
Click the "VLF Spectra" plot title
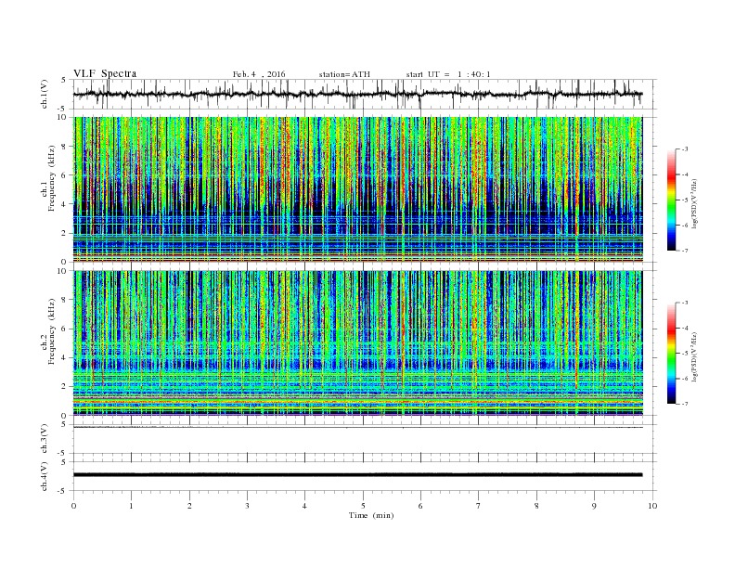coord(105,73)
